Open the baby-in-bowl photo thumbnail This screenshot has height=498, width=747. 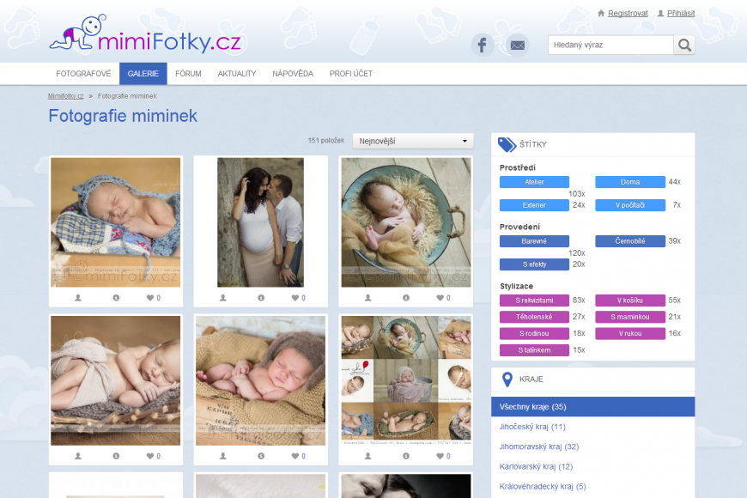tap(406, 222)
